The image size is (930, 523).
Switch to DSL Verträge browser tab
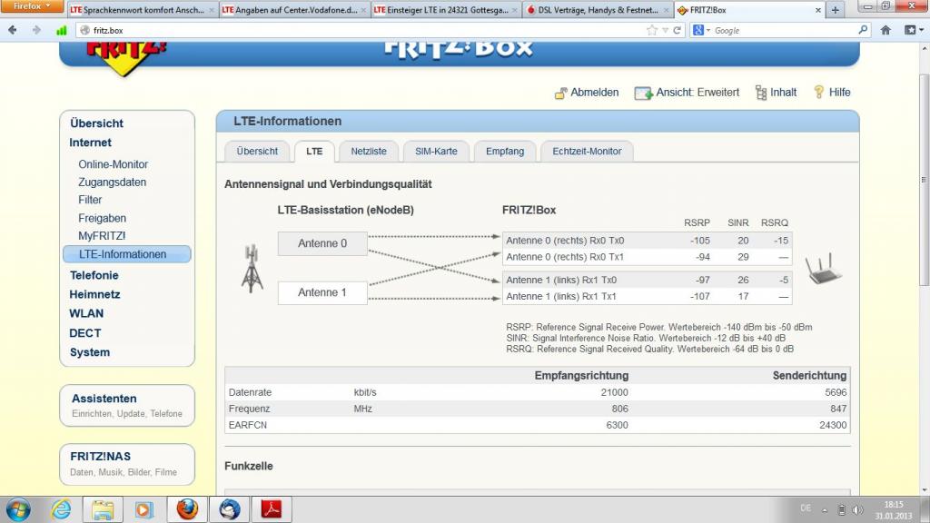(598, 10)
